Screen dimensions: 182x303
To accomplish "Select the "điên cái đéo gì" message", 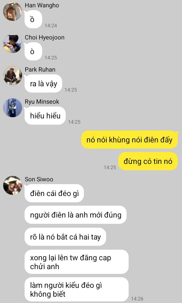I will (54, 193).
